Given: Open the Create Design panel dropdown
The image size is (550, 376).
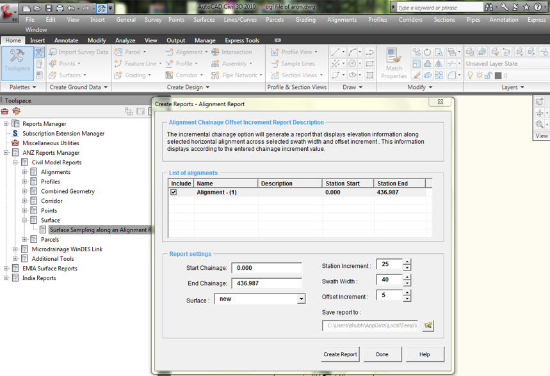Looking at the screenshot, I should point(188,87).
